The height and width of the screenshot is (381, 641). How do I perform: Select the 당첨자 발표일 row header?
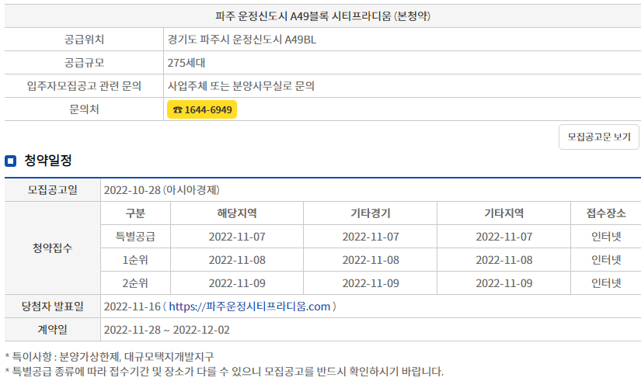click(x=53, y=307)
